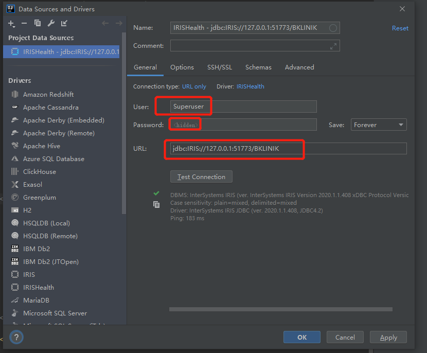Remove selected data source with minus icon
The image size is (427, 353).
[x=24, y=23]
